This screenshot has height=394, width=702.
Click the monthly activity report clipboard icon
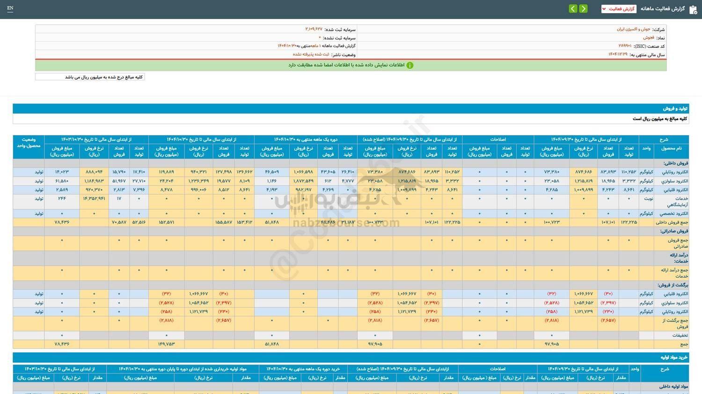[693, 9]
